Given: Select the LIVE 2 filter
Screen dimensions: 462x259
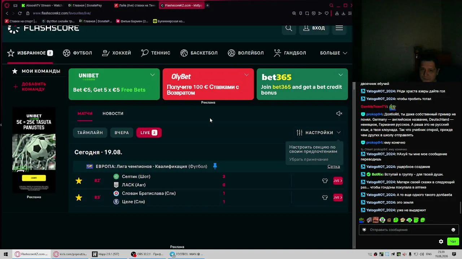Looking at the screenshot, I should [x=149, y=133].
